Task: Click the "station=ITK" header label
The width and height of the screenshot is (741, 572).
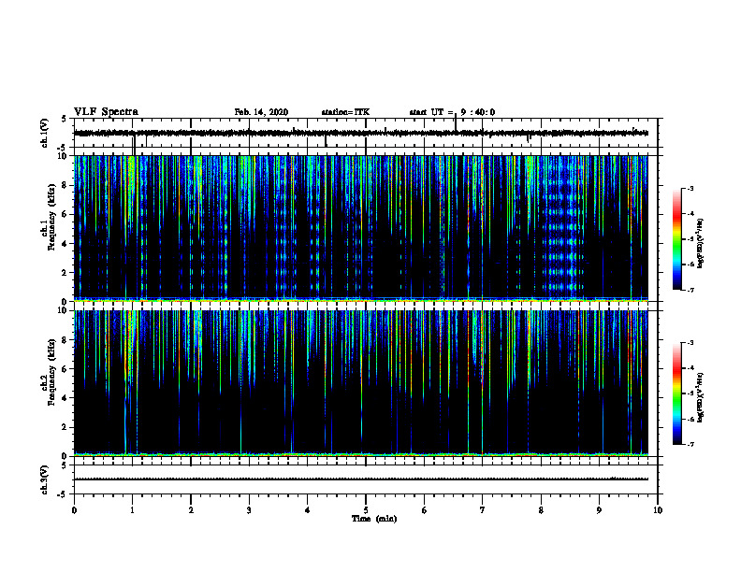Action: point(345,112)
